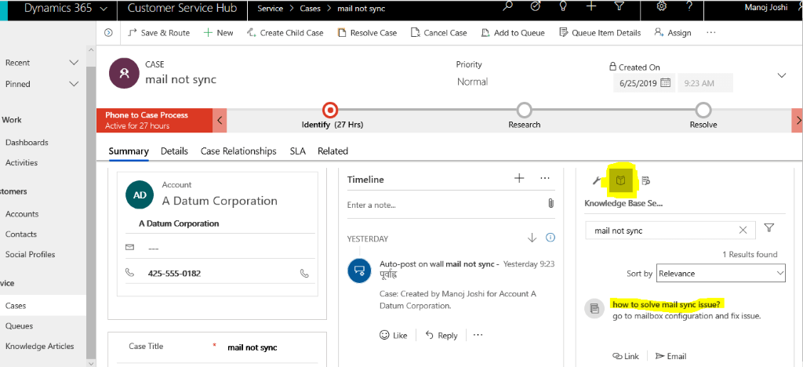Image resolution: width=803 pixels, height=367 pixels.
Task: Open the Created On calendar picker
Action: click(665, 82)
